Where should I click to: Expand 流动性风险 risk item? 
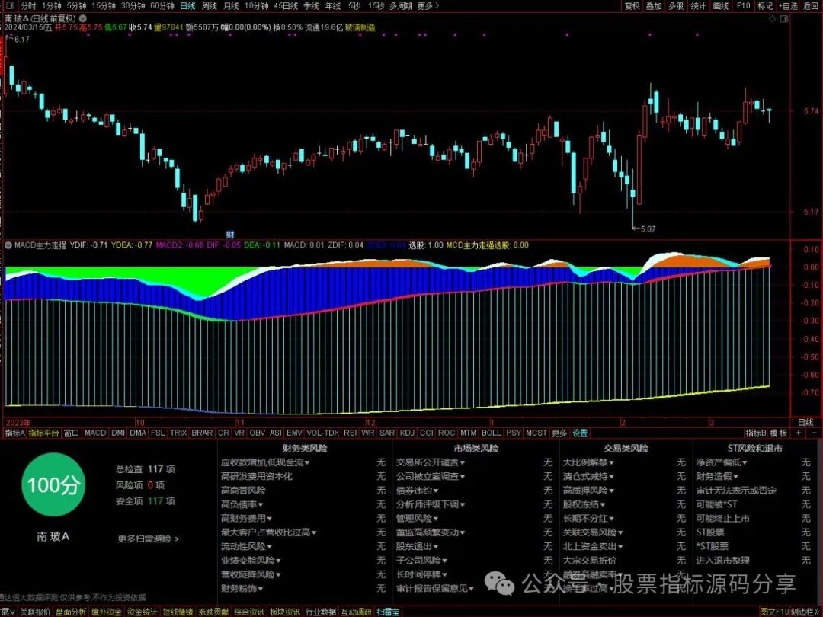point(246,546)
